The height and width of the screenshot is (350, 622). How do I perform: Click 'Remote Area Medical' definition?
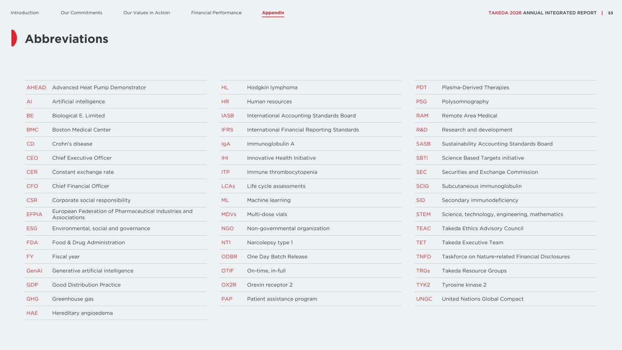click(469, 116)
